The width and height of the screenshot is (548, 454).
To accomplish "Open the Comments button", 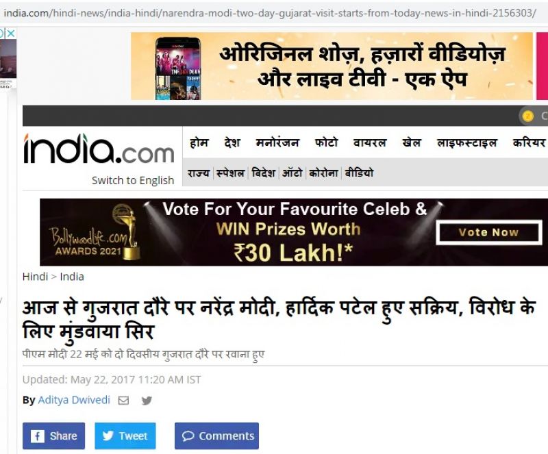I will point(216,436).
